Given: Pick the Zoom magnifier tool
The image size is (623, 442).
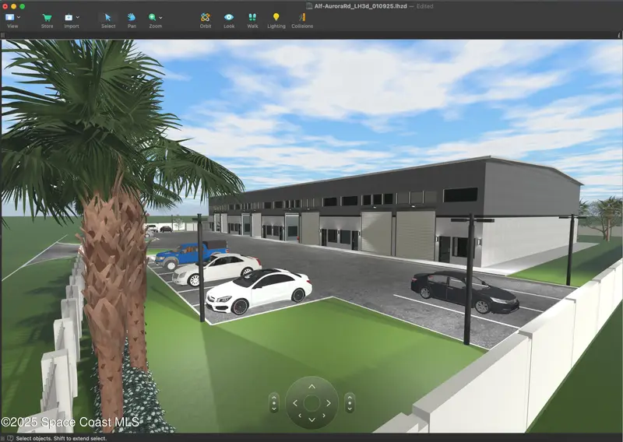Looking at the screenshot, I should tap(152, 17).
